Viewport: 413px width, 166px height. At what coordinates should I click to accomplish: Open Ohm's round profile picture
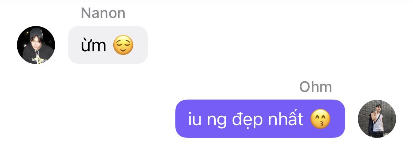pos(377,119)
